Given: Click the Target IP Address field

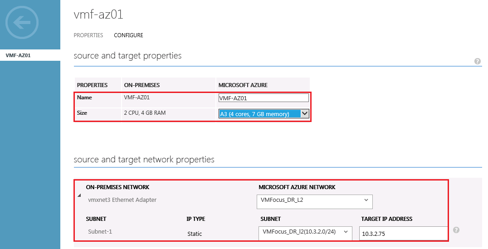Looking at the screenshot, I should click(x=403, y=233).
